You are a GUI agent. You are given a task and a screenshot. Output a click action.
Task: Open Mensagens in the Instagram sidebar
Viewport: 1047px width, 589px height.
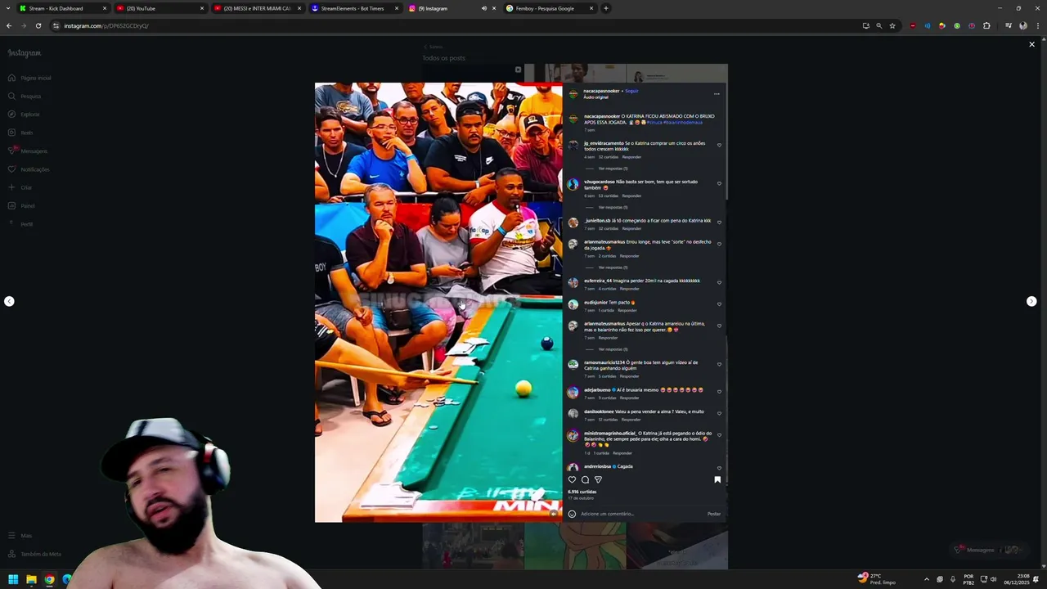coord(28,151)
